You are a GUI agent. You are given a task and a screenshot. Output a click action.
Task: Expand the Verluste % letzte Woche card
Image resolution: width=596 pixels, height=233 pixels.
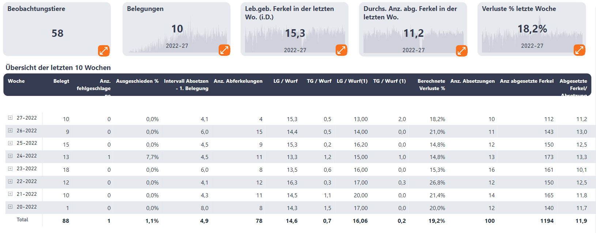point(579,50)
